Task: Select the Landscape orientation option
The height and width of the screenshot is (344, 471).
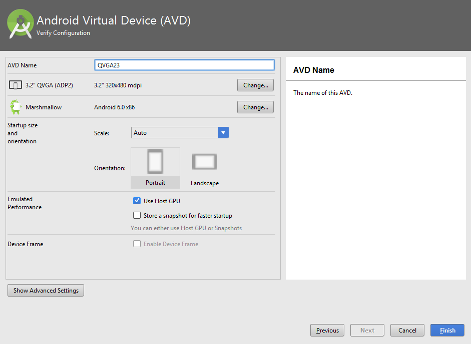Action: click(205, 169)
